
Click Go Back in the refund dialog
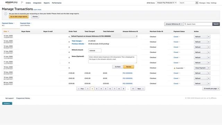[x=118, y=67]
